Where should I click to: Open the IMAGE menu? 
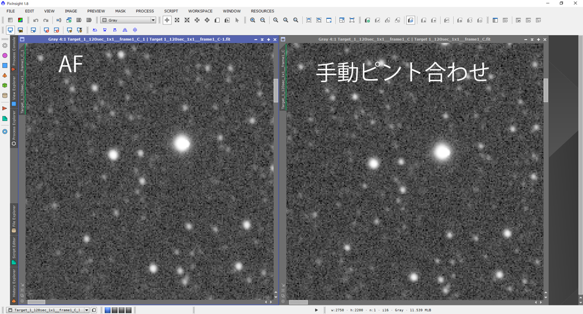click(71, 11)
